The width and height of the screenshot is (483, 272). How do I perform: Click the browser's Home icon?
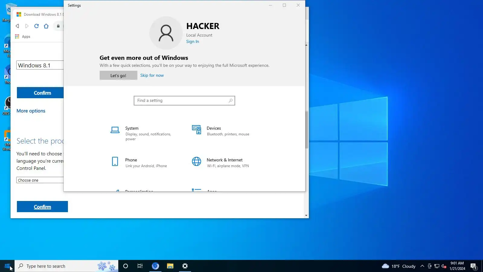point(46,26)
